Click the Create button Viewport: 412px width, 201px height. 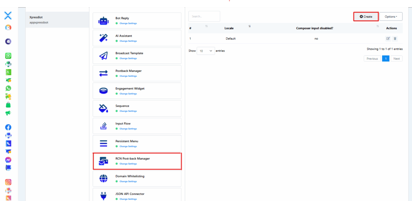[366, 16]
